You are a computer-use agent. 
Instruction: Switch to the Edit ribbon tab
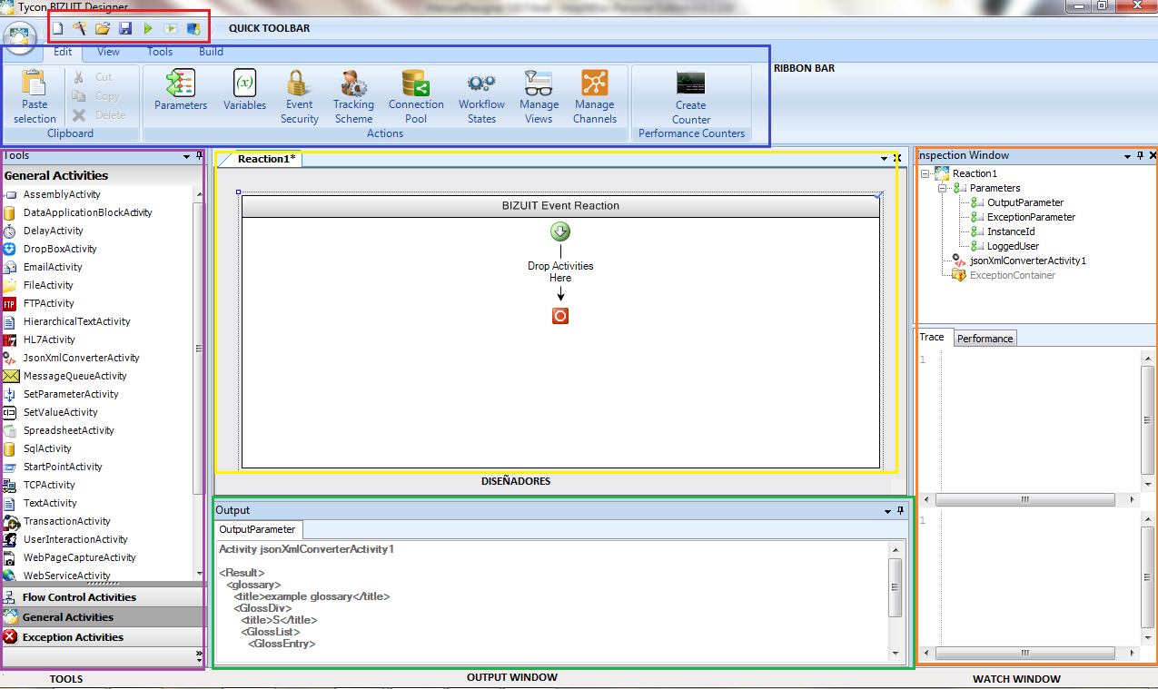coord(63,52)
